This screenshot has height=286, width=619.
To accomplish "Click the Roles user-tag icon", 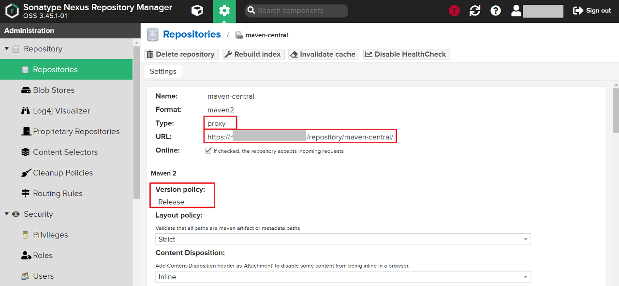I will 26,256.
